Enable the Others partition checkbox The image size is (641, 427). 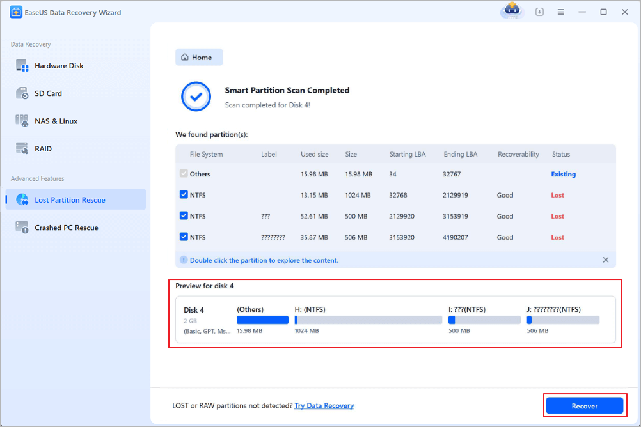tap(184, 173)
